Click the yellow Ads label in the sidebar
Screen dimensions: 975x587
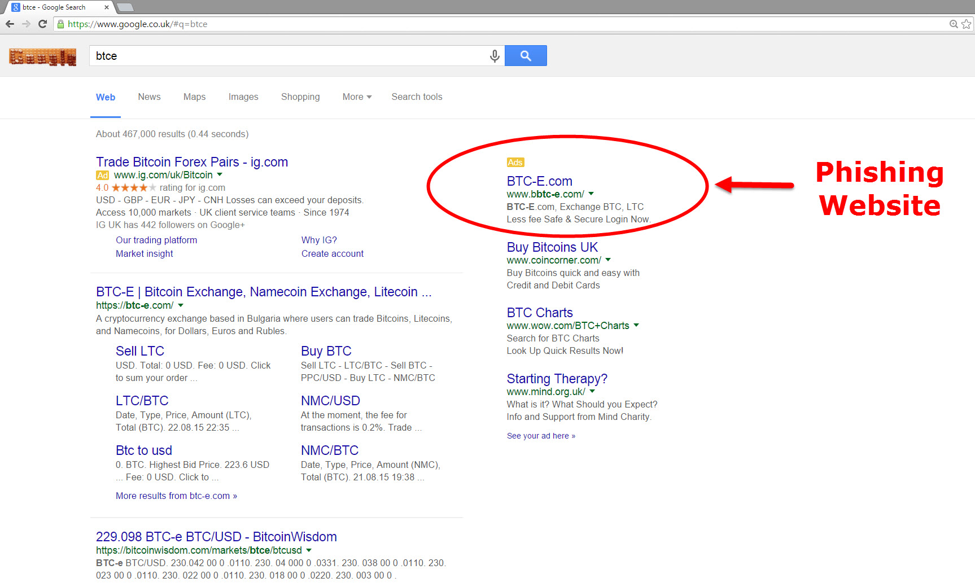click(x=515, y=163)
